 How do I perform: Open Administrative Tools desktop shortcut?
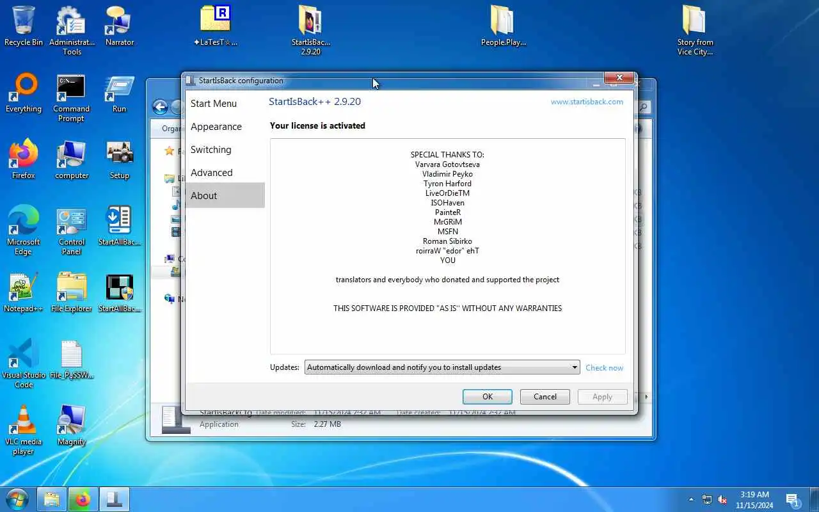pyautogui.click(x=72, y=30)
